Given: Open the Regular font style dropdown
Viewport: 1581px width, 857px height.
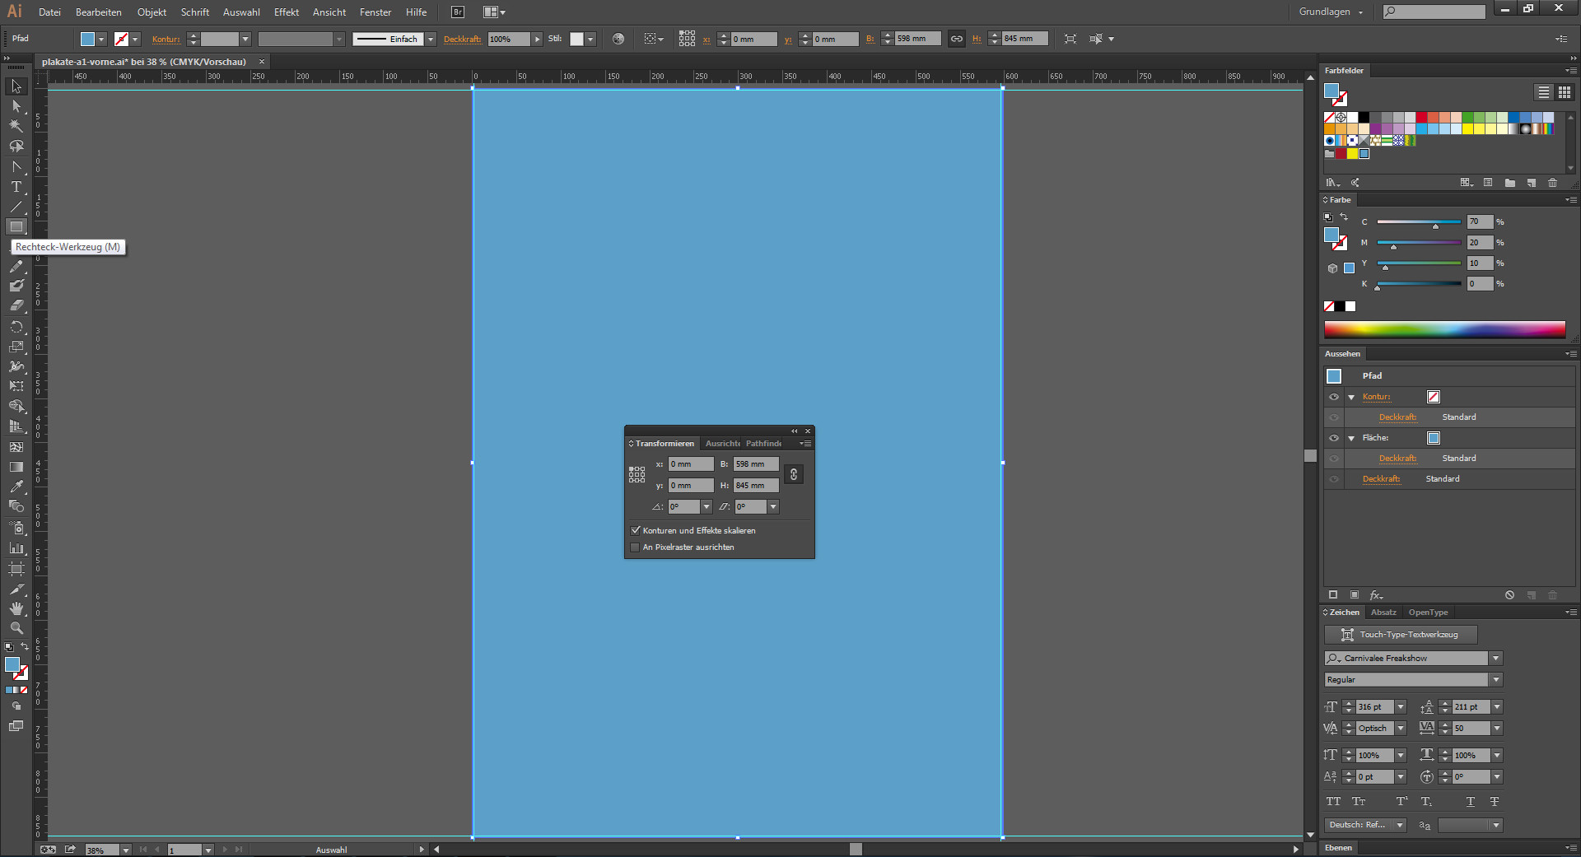Looking at the screenshot, I should (1496, 679).
